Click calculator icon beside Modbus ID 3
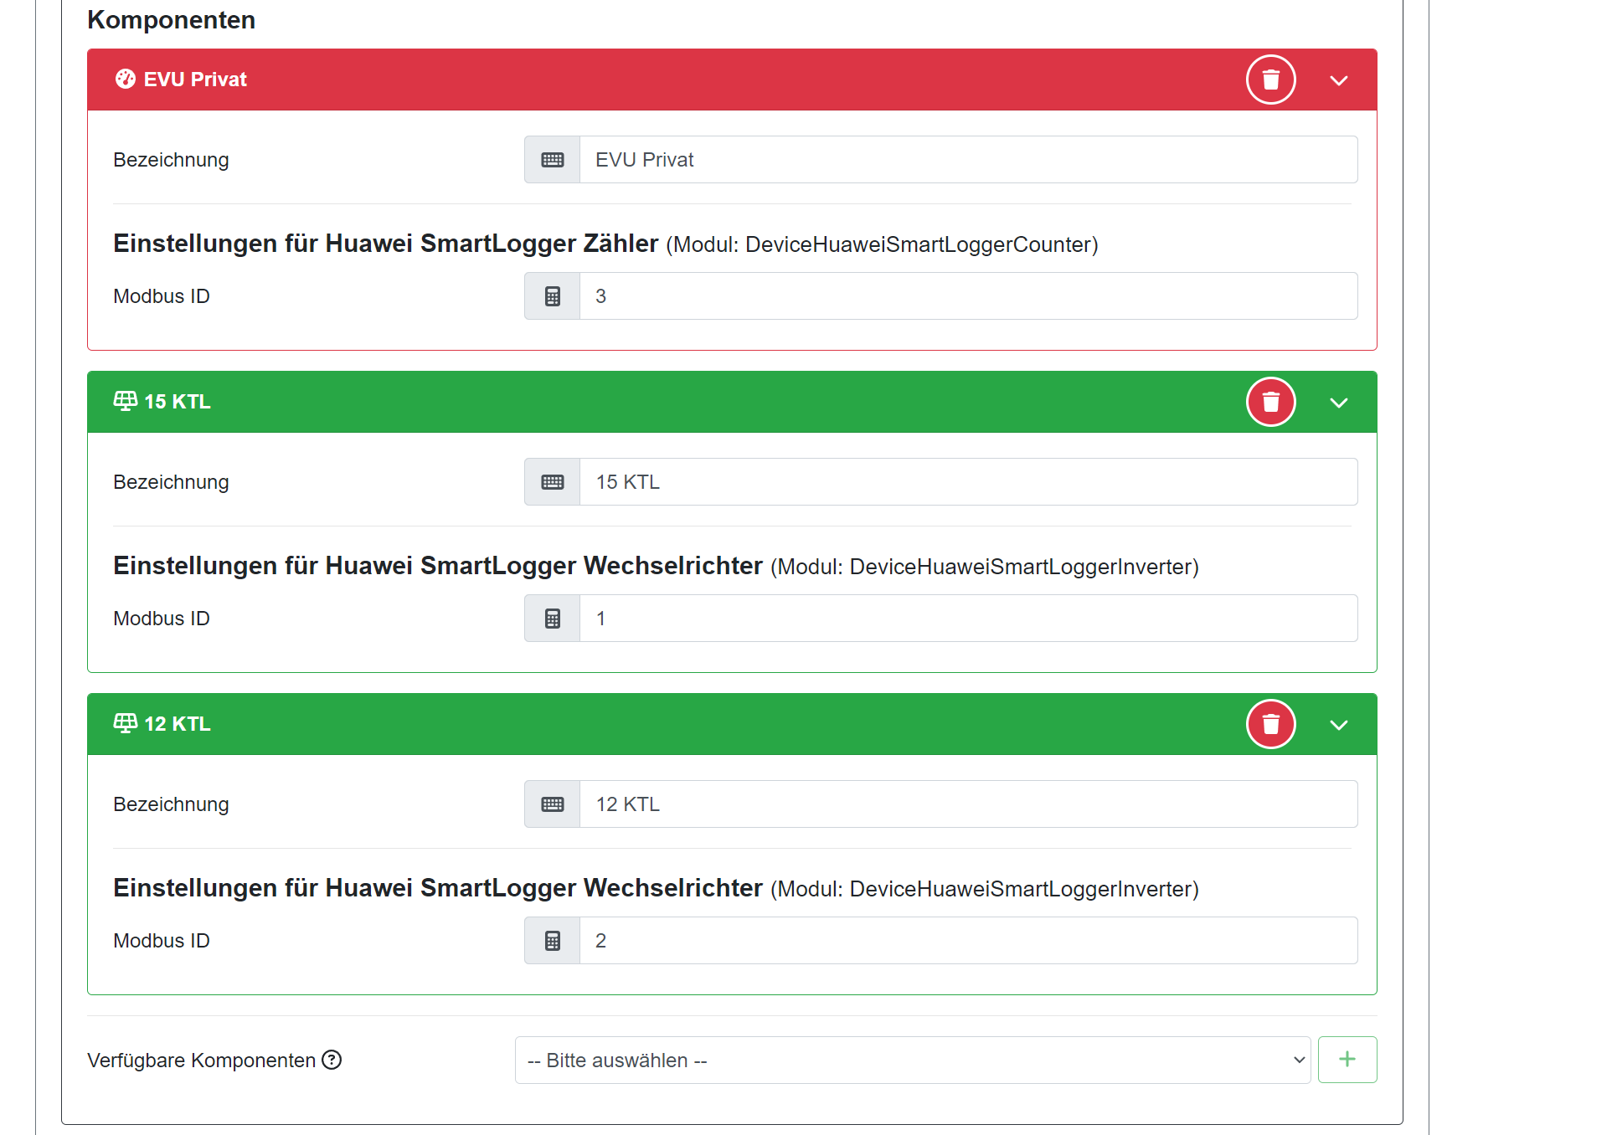The height and width of the screenshot is (1135, 1617). point(552,296)
